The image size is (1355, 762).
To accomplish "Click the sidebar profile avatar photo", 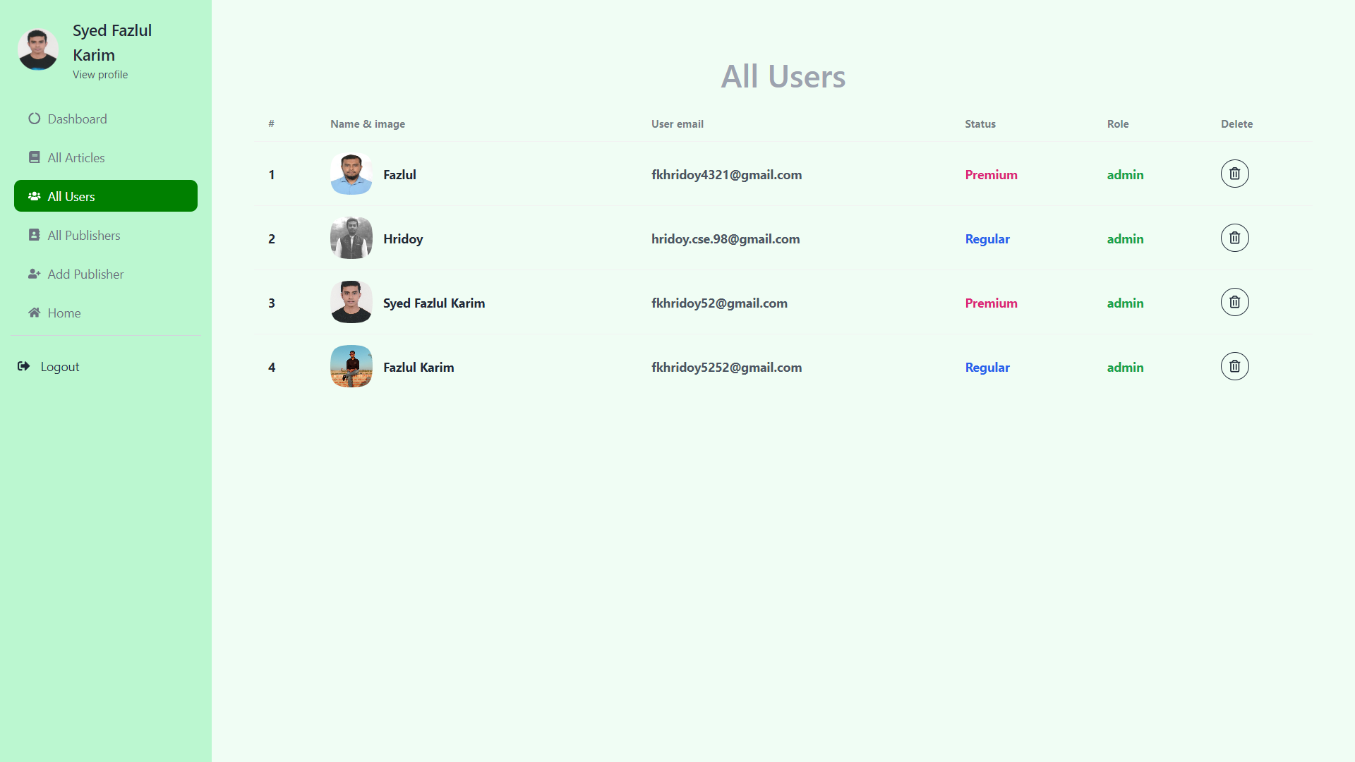I will 38,49.
